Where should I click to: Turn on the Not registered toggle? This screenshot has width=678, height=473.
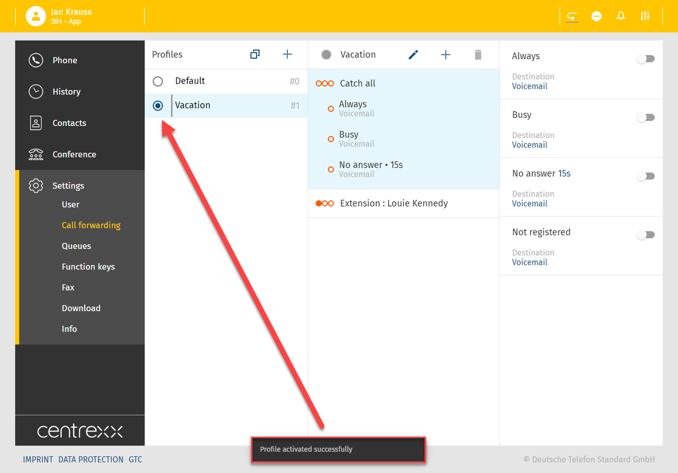pyautogui.click(x=646, y=235)
